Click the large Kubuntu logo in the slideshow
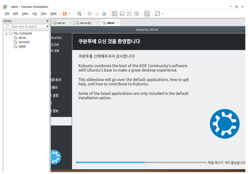 (225, 124)
